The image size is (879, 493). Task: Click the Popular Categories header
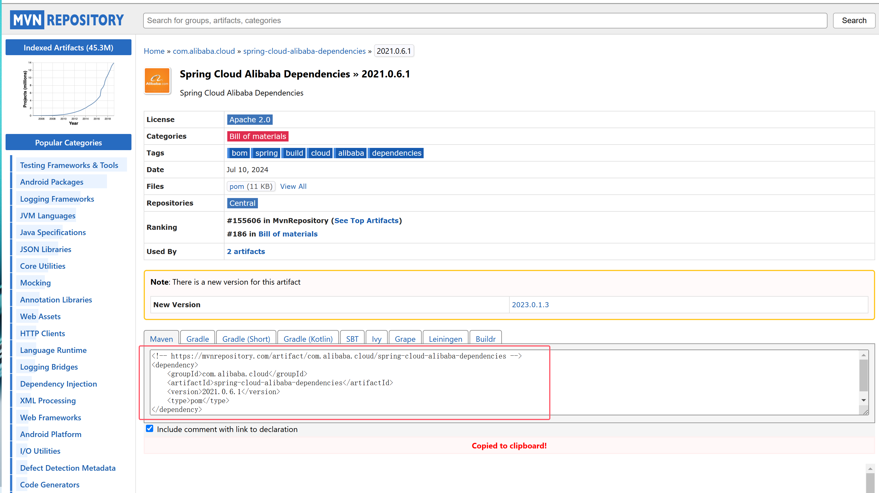pyautogui.click(x=68, y=142)
